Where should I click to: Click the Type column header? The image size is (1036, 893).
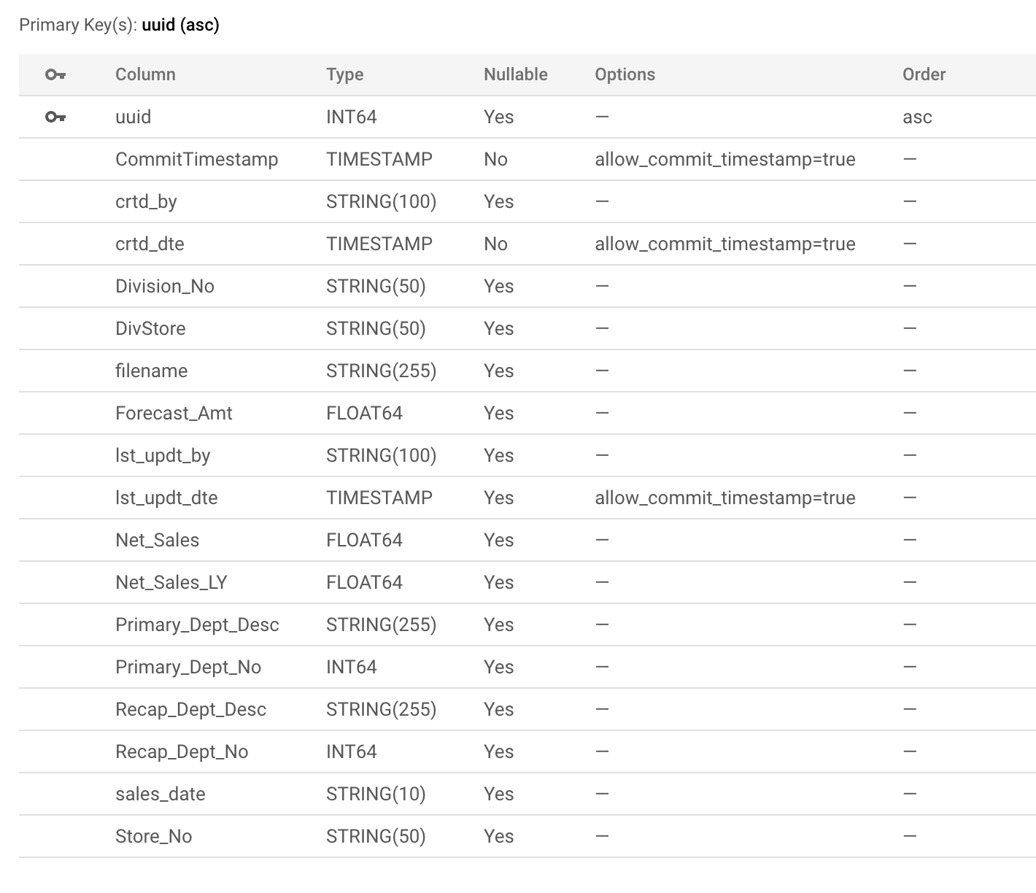click(344, 74)
